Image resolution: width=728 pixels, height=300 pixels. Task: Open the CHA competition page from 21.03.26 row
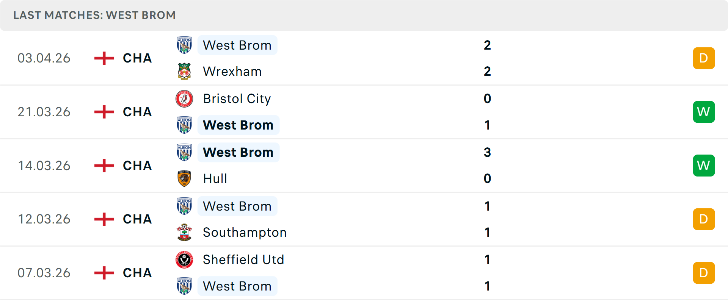[137, 112]
